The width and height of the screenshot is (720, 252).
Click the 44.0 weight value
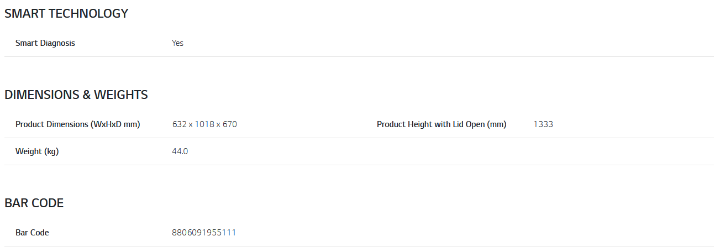[180, 151]
